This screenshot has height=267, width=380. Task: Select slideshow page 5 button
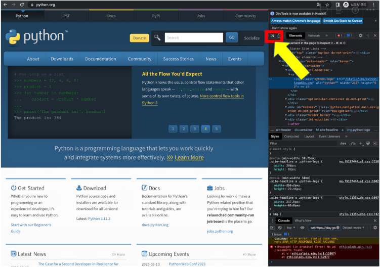click(217, 129)
